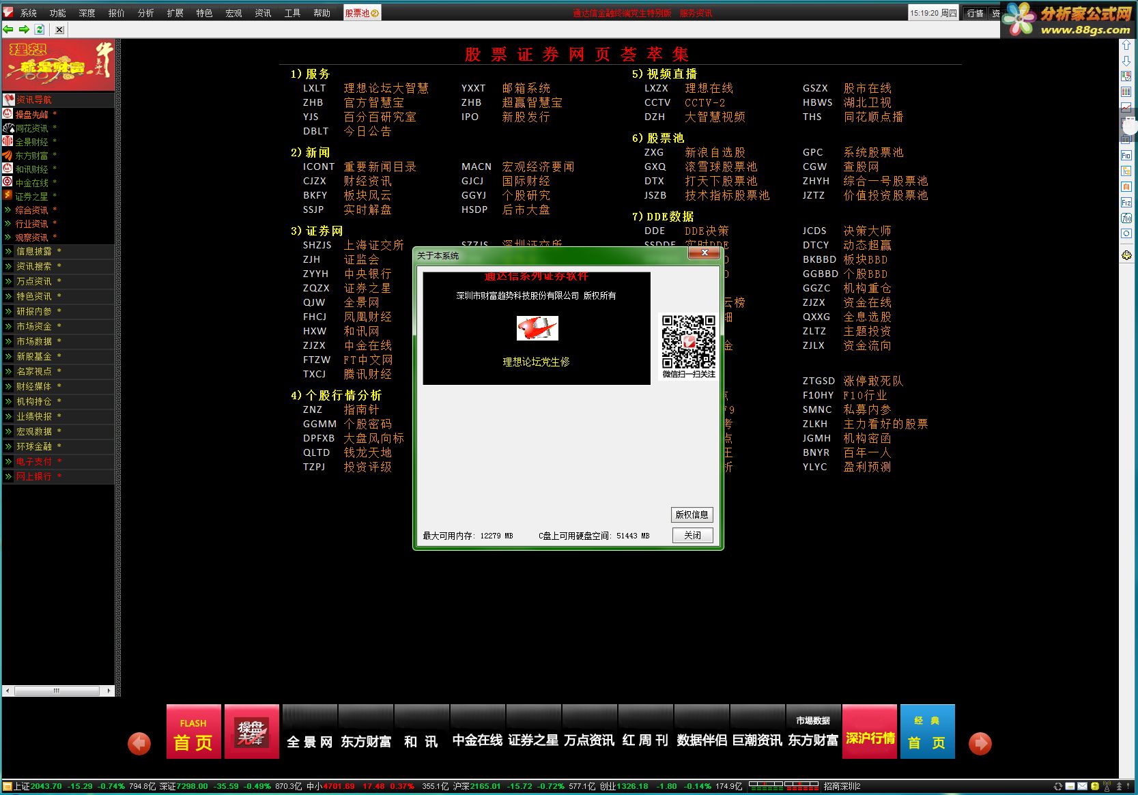This screenshot has width=1138, height=795.
Task: Open 证券之星 in the sidebar list
Action: coord(32,197)
